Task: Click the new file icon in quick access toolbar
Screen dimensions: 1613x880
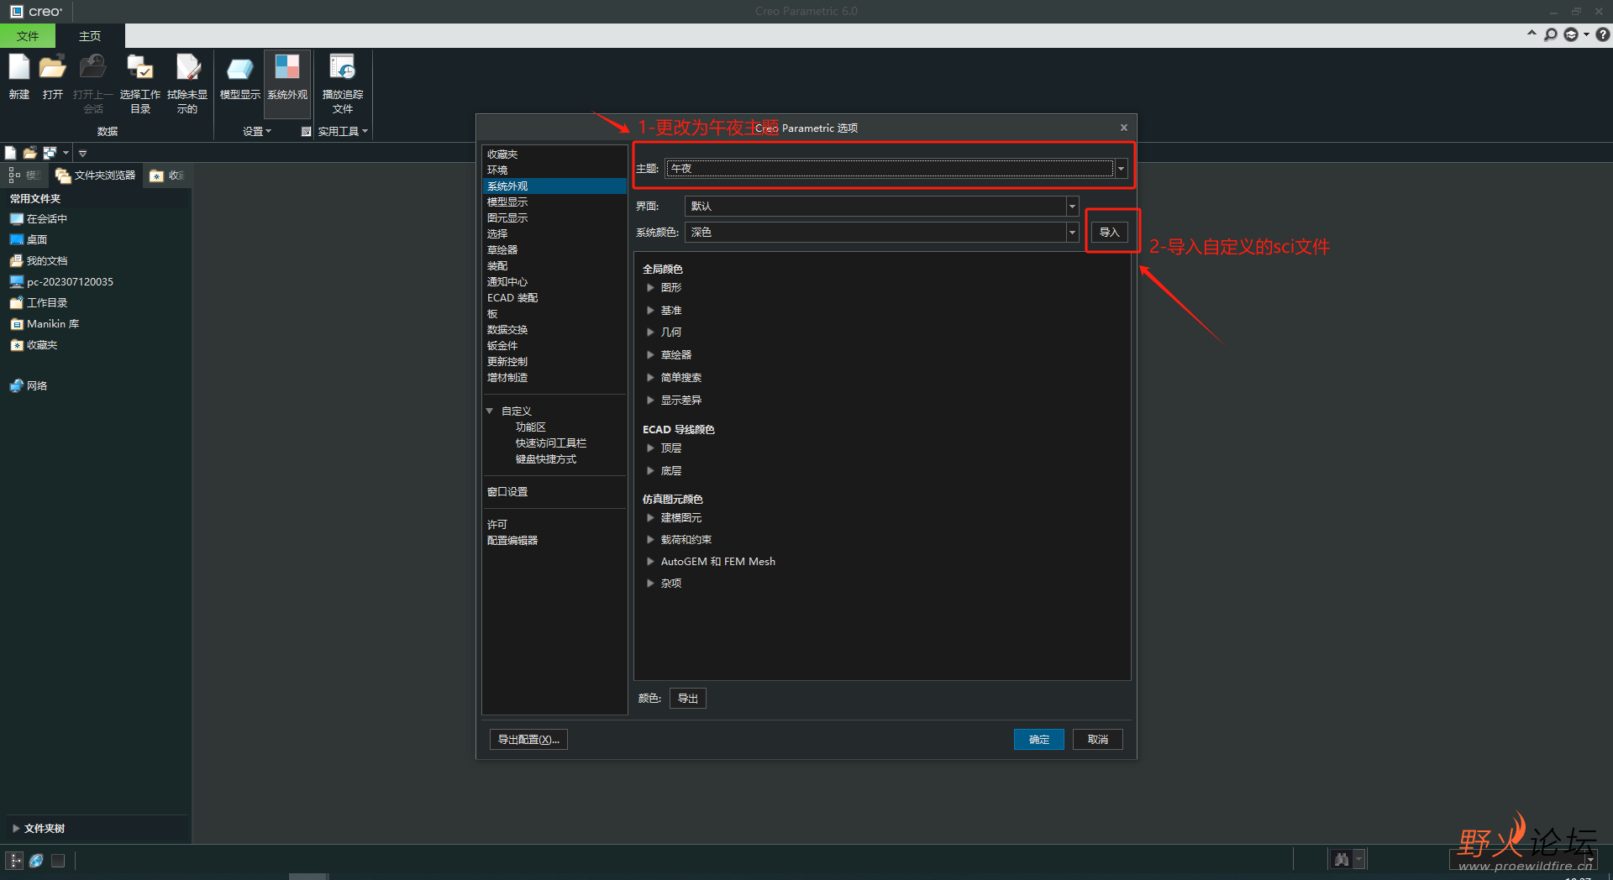Action: (10, 153)
